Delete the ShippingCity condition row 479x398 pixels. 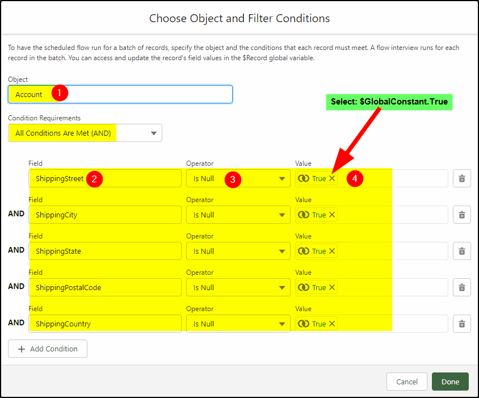pos(461,215)
